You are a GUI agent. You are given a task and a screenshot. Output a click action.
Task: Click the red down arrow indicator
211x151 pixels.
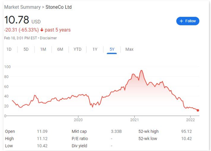tap(42, 30)
